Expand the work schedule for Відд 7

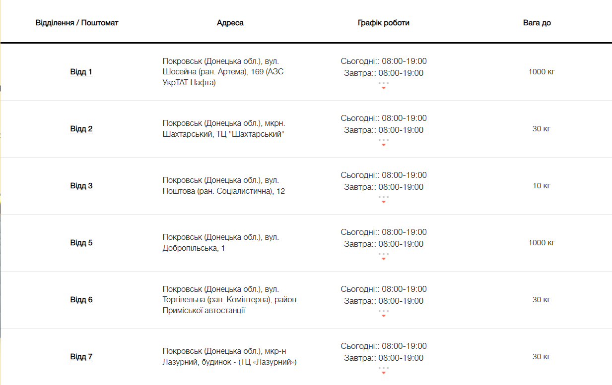click(384, 370)
